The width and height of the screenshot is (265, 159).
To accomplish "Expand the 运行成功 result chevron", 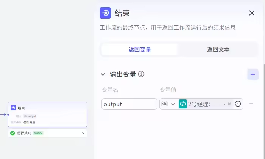I will 83,133.
